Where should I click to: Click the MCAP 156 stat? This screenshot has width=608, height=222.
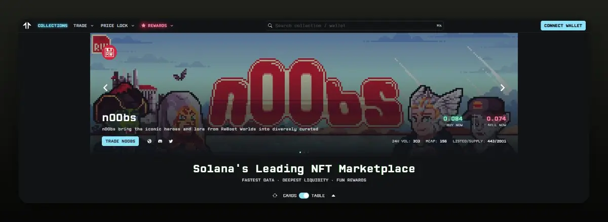(x=436, y=141)
